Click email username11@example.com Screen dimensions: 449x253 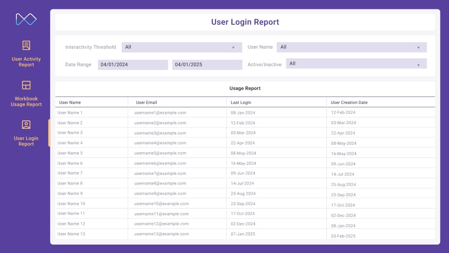161,214
